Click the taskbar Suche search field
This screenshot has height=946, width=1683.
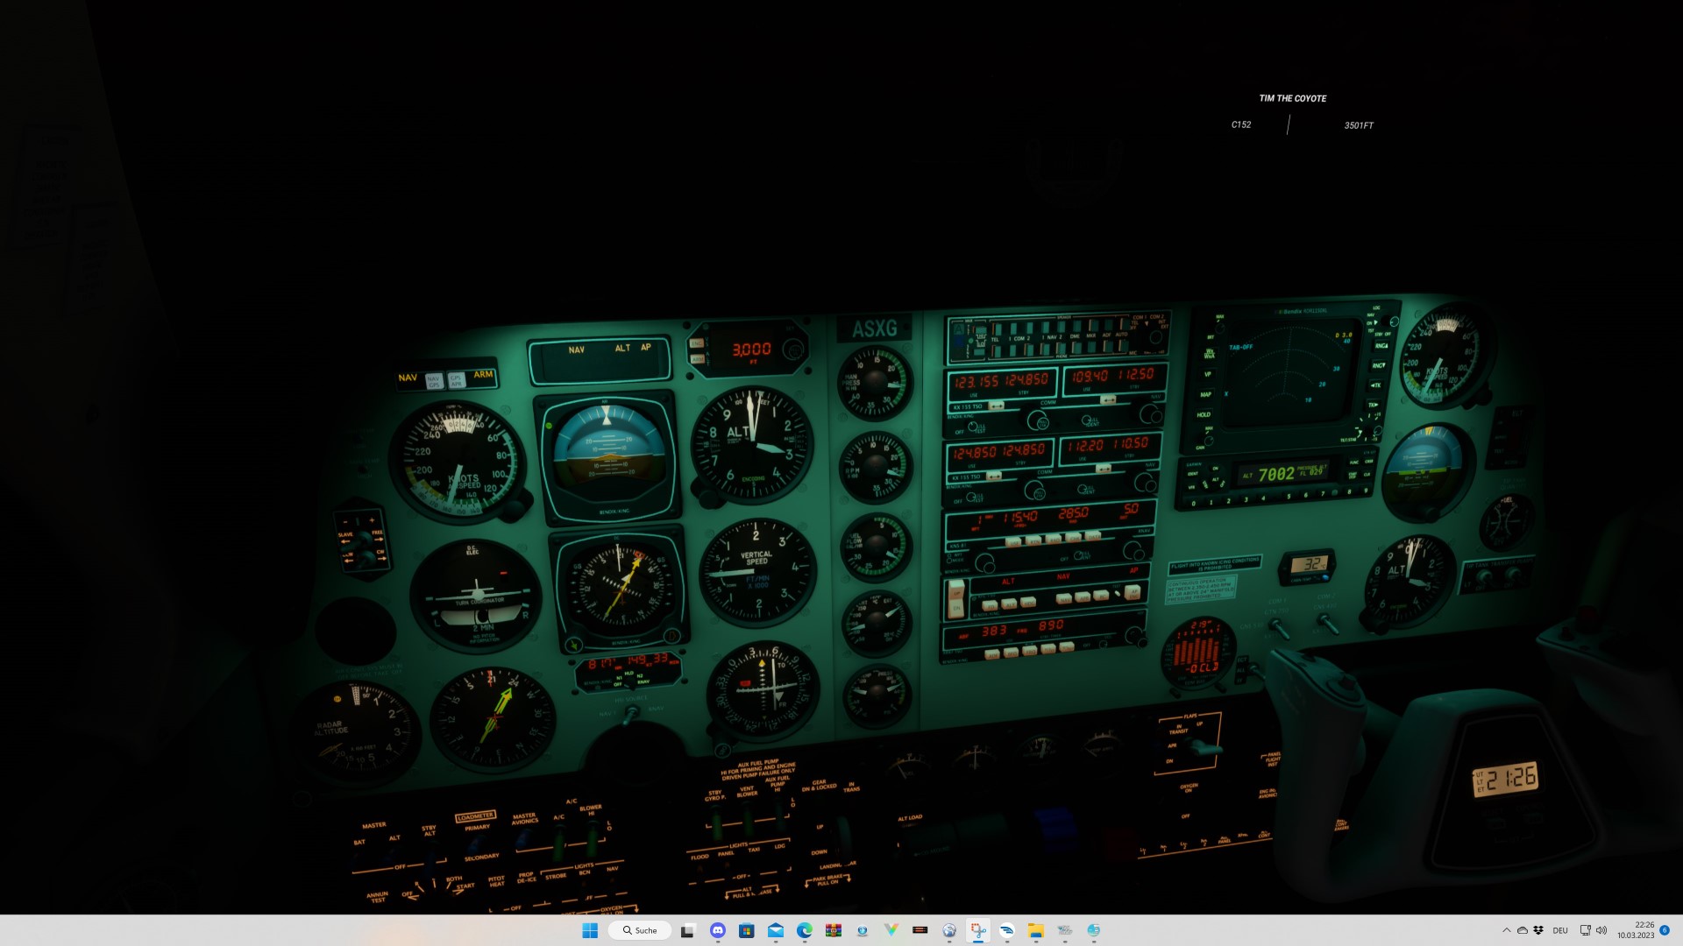point(640,930)
